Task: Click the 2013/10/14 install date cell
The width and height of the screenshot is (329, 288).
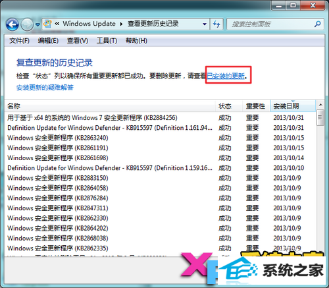Action: (x=288, y=158)
